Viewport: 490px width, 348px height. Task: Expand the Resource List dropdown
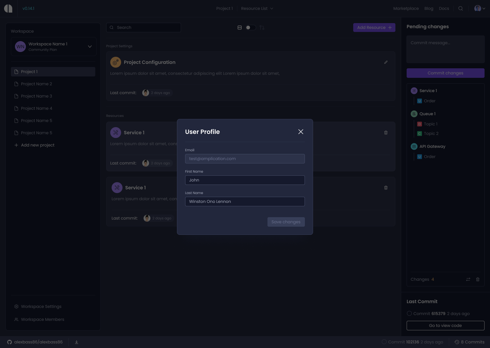(257, 8)
